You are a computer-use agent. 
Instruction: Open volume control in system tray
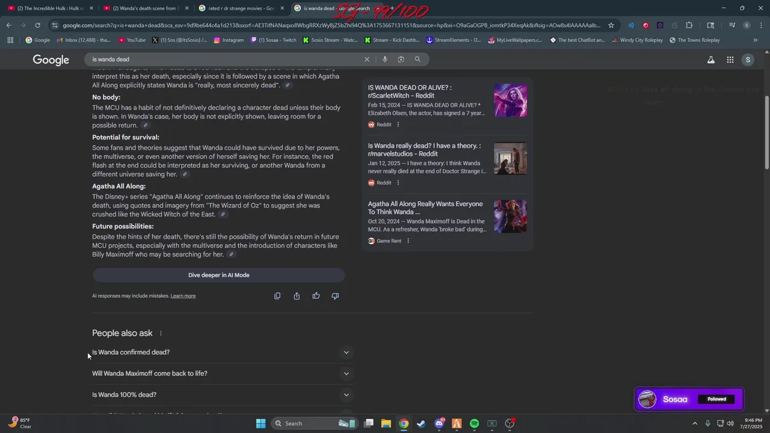click(x=730, y=423)
